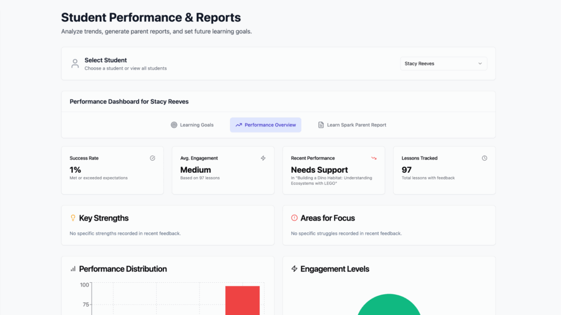Screen dimensions: 561x315
Task: Switch to the Learning Goals tab
Action: (192, 125)
